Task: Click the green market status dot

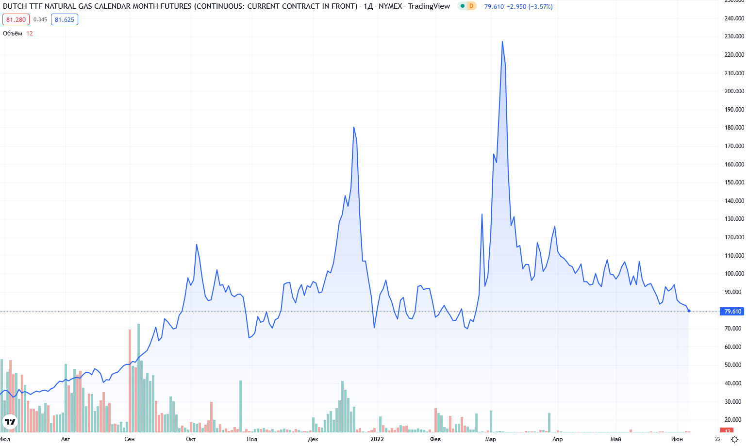Action: point(462,6)
